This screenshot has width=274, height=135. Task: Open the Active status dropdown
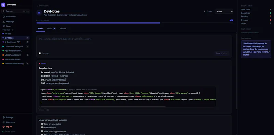tap(224, 11)
